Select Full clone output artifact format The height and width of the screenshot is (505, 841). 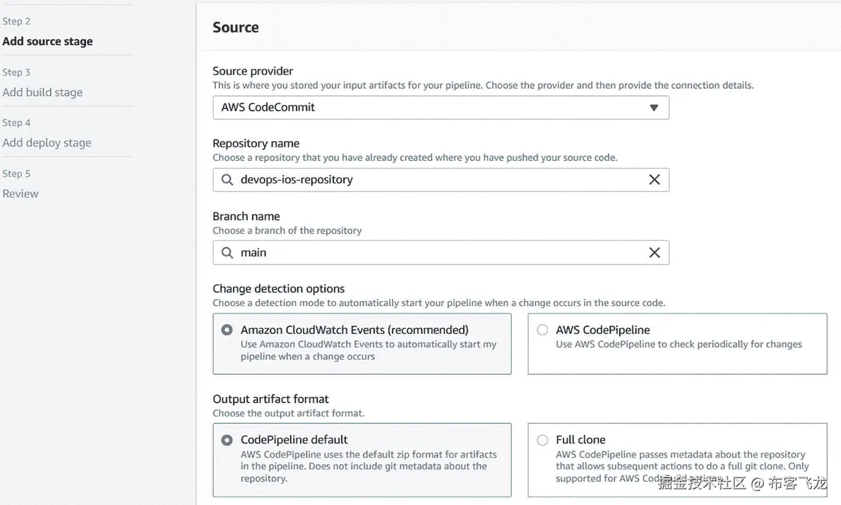coord(543,440)
